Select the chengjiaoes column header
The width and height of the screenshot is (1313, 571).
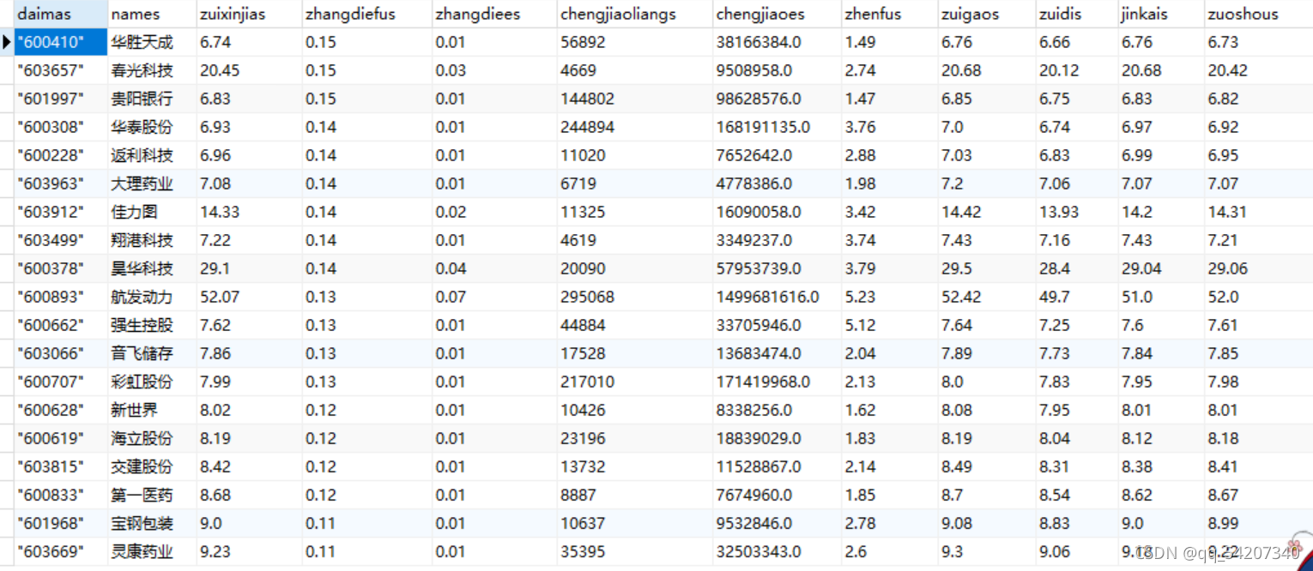click(x=777, y=14)
